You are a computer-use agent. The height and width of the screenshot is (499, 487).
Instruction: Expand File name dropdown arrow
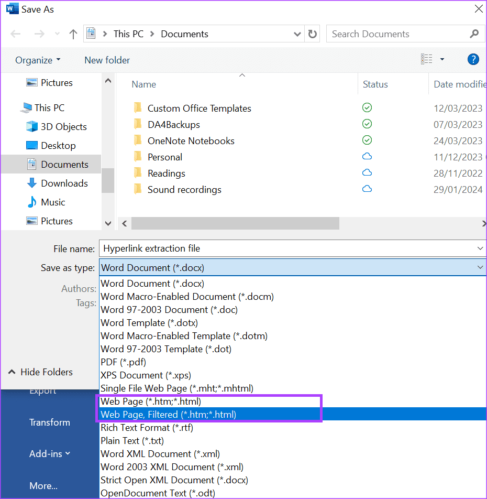tap(480, 248)
